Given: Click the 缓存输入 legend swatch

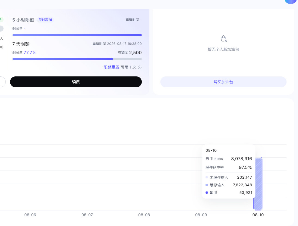Looking at the screenshot, I should point(207,185).
